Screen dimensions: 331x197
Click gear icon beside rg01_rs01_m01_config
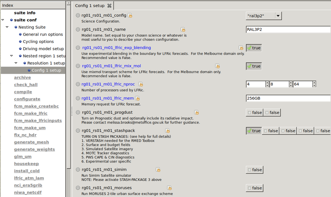click(x=78, y=15)
